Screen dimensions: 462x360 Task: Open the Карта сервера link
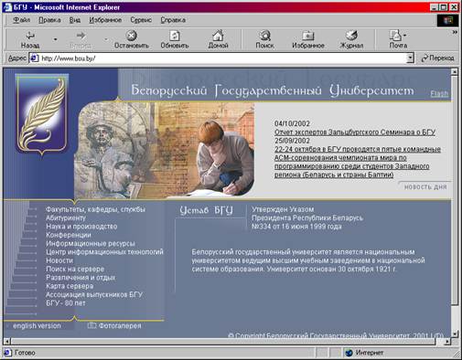point(70,286)
